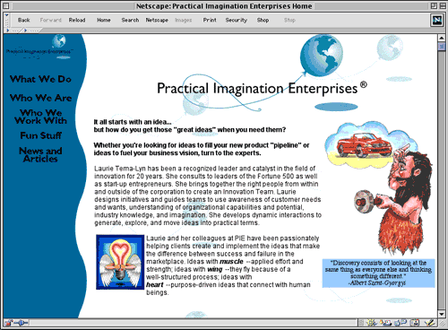448x330 pixels.
Task: Click the 'Practical Imagination Enterprises' page heading
Action: [262, 88]
